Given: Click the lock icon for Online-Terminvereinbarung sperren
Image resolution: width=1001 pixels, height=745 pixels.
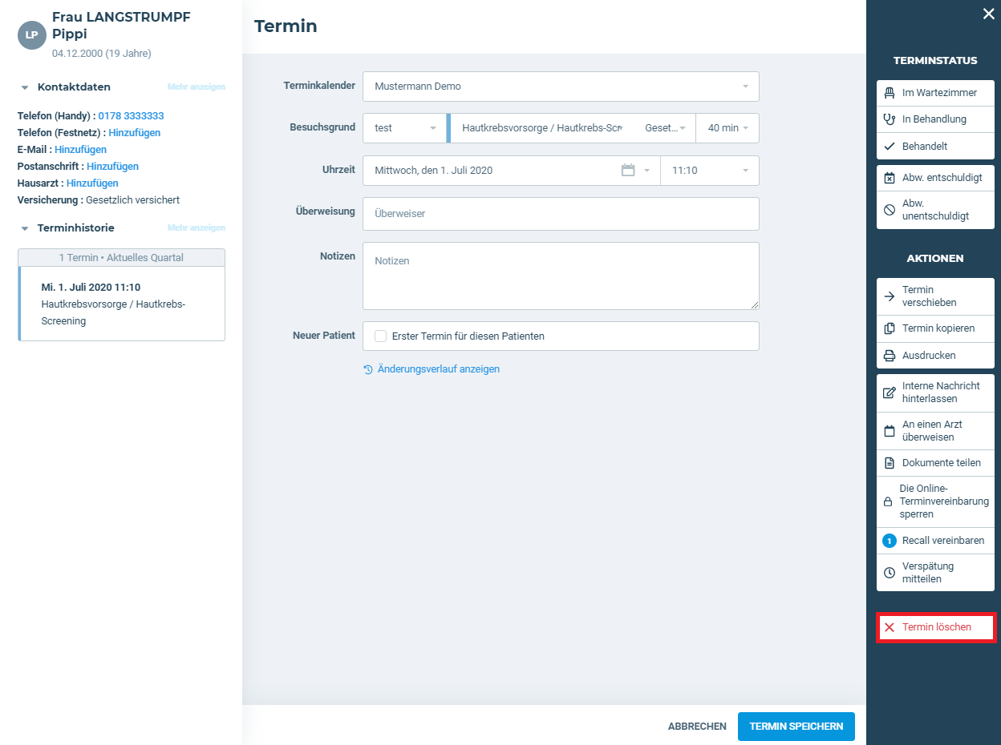Looking at the screenshot, I should [x=888, y=501].
